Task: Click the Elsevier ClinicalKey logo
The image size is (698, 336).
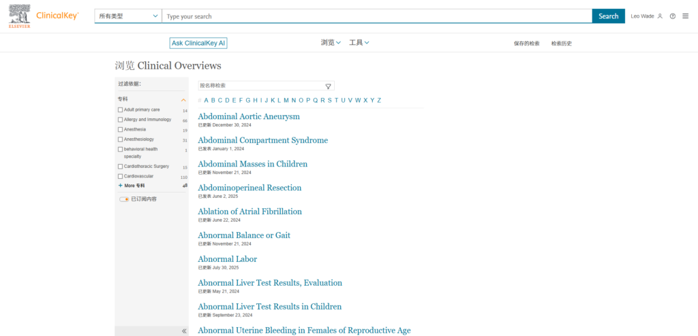Action: coord(44,16)
